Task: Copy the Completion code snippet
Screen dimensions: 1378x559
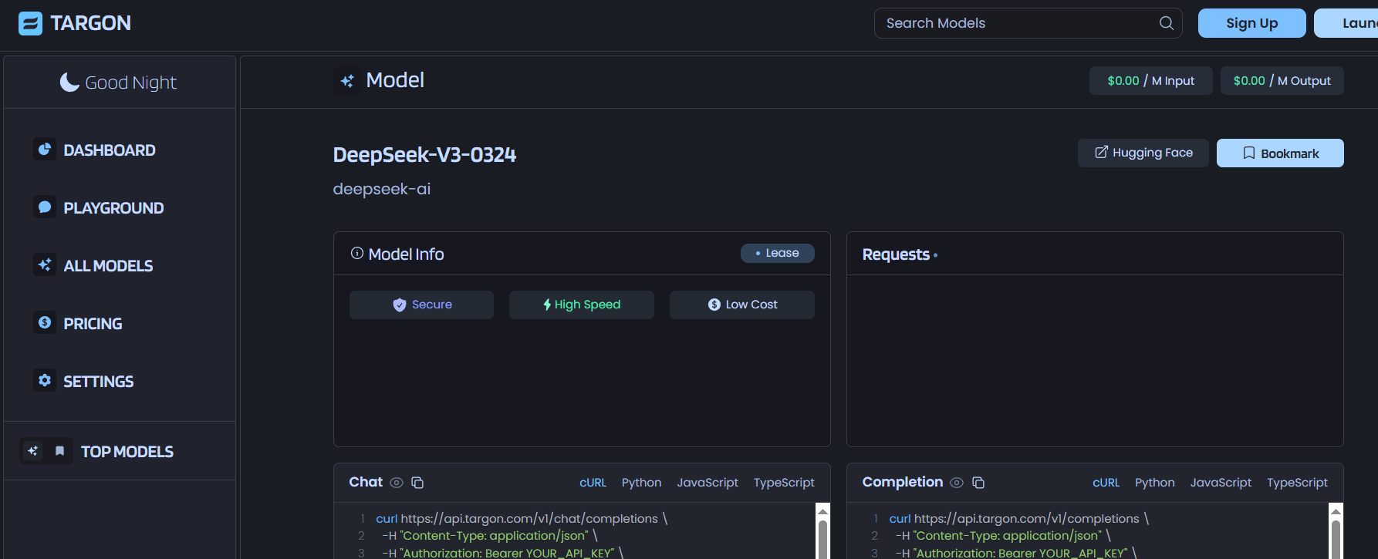Action: [978, 483]
